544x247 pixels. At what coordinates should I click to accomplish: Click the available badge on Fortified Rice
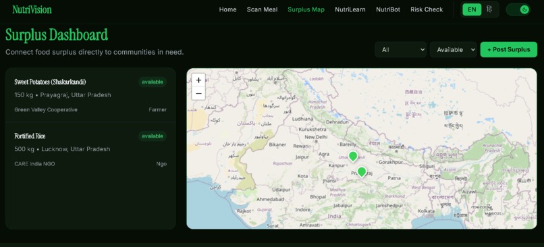(153, 136)
